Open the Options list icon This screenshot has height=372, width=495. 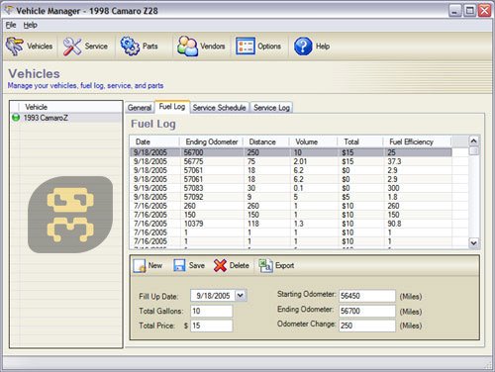(x=245, y=46)
